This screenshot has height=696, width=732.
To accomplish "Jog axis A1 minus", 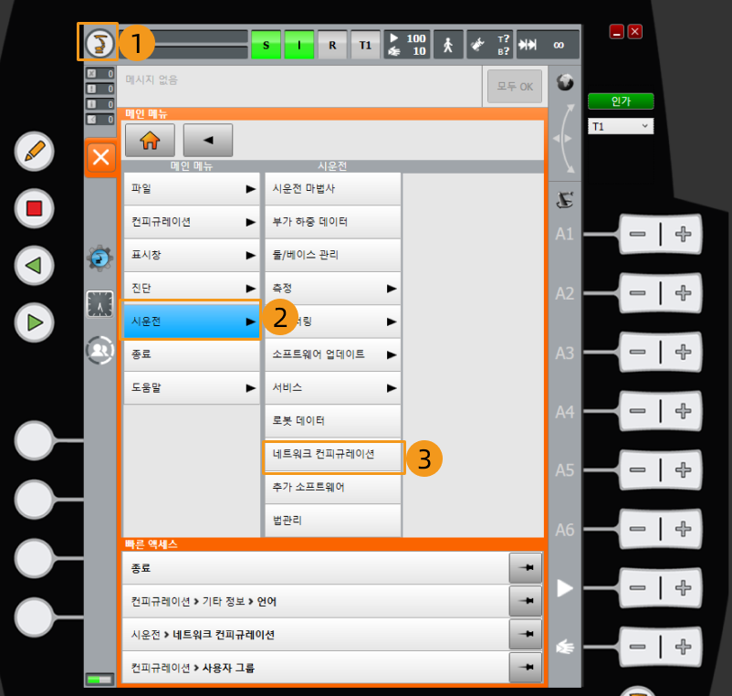I will coord(638,234).
